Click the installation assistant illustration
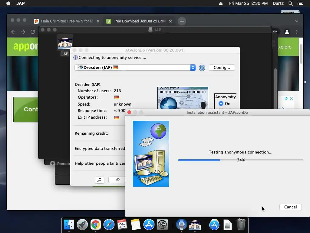Image resolution: width=310 pixels, height=233 pixels. pyautogui.click(x=151, y=154)
